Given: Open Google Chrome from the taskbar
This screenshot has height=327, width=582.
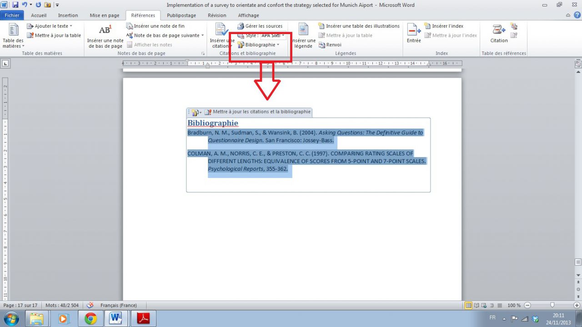Looking at the screenshot, I should pyautogui.click(x=91, y=319).
